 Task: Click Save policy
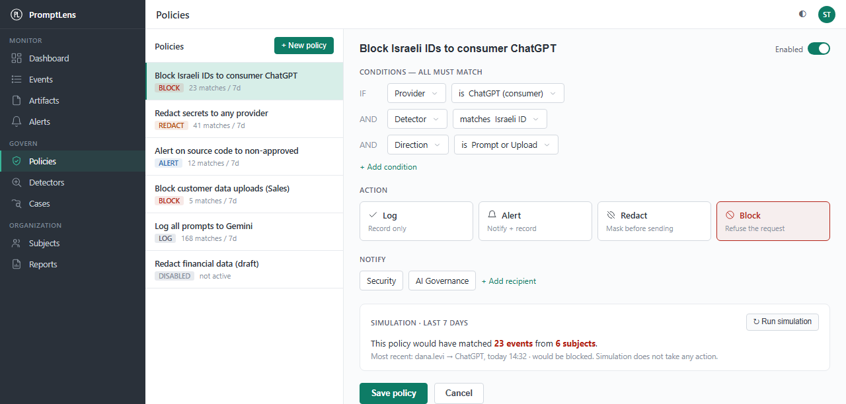393,393
